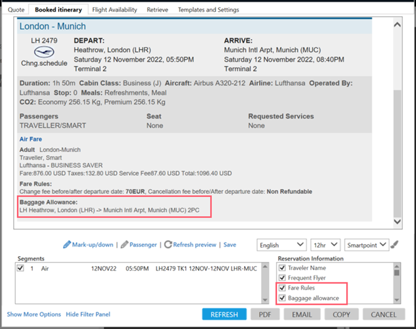This screenshot has width=416, height=329.
Task: Switch to the Flight Availability tab
Action: (115, 10)
